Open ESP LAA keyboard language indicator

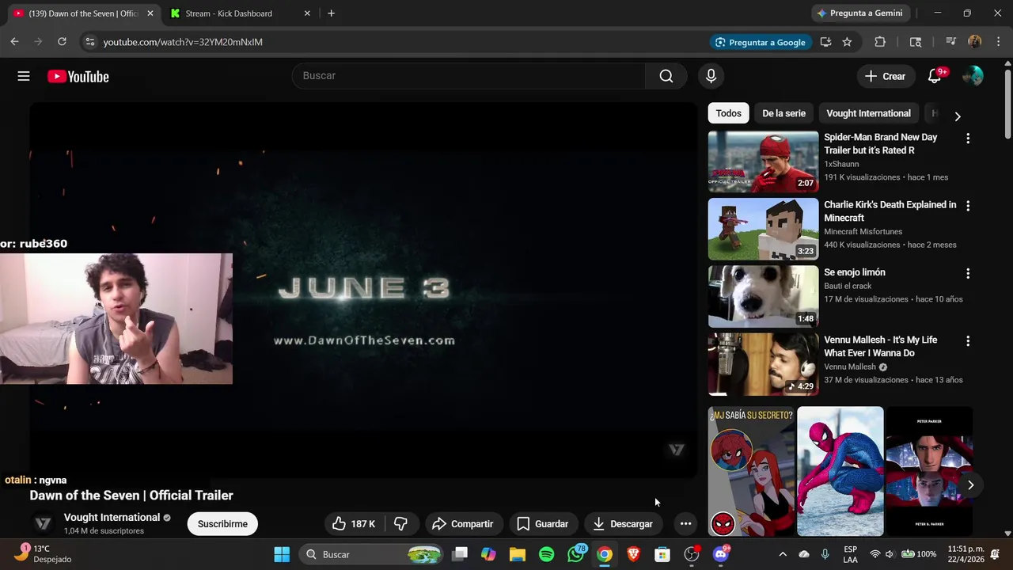click(x=850, y=555)
